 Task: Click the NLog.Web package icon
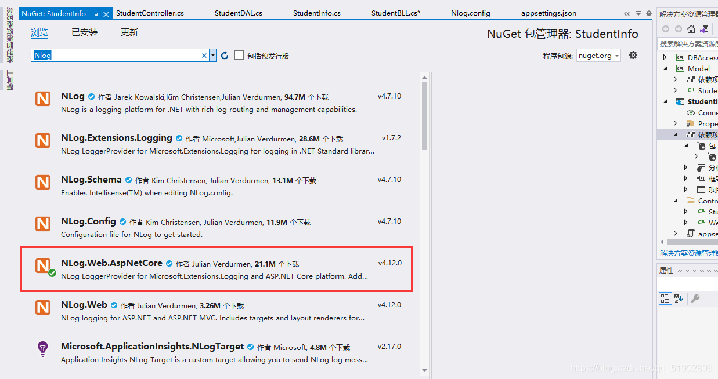tap(42, 307)
